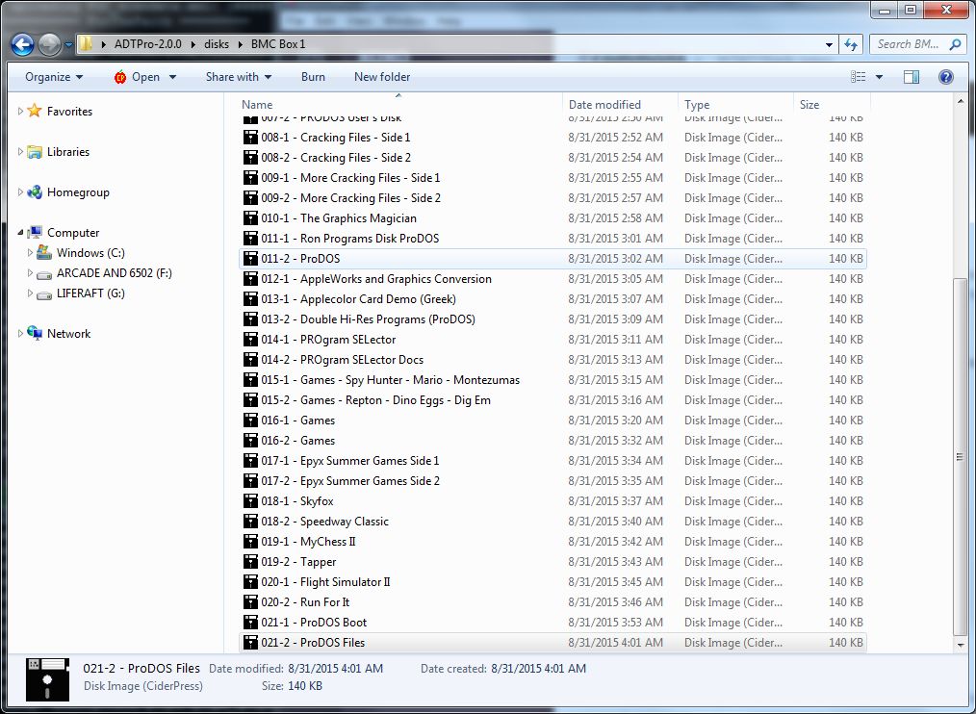Screen dimensions: 976x714
Task: Navigate to ADTPro-2.0.0 in the breadcrumb
Action: pos(148,44)
